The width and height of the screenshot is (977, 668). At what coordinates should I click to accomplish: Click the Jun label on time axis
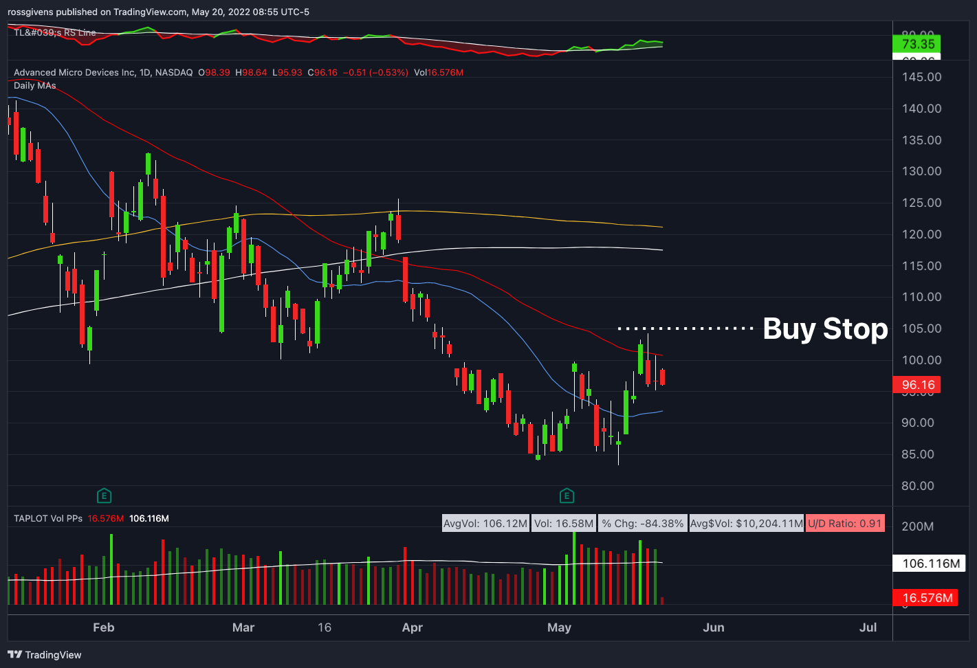click(714, 627)
